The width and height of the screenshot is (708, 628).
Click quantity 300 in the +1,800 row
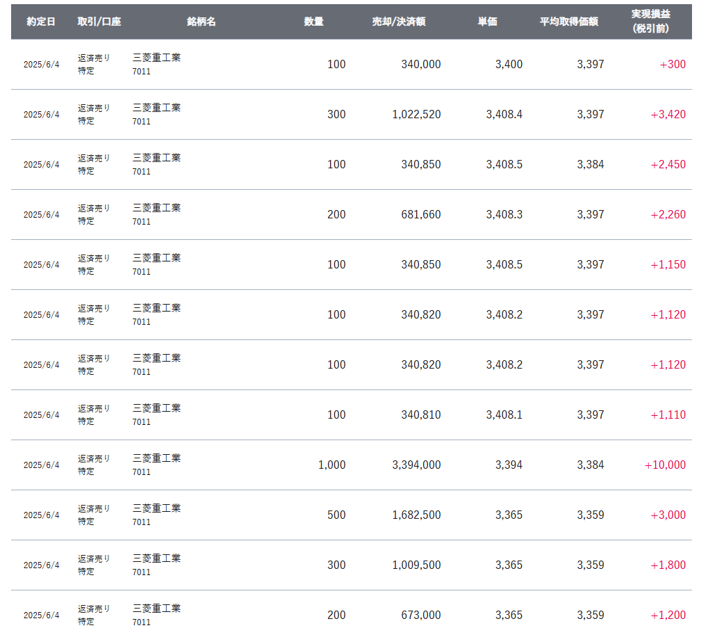336,565
